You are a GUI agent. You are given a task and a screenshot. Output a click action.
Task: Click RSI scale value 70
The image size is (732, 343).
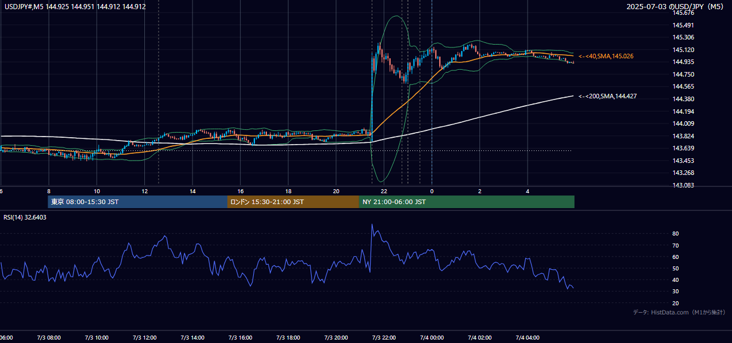coord(676,245)
